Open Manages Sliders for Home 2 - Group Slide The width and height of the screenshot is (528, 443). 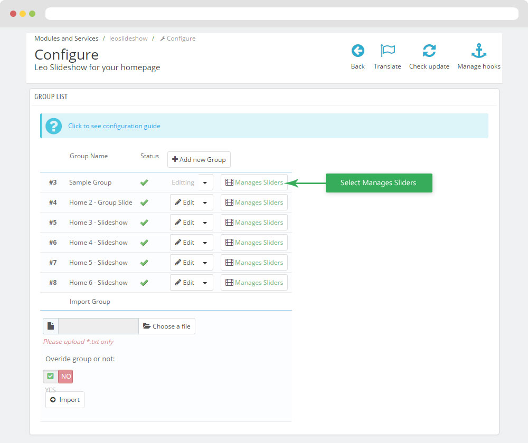(x=254, y=203)
